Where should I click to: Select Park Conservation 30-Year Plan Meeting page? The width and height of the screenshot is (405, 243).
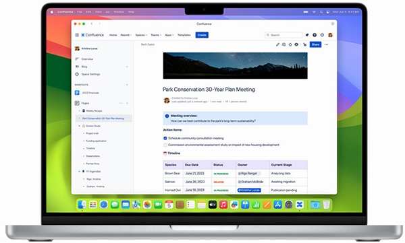(103, 118)
